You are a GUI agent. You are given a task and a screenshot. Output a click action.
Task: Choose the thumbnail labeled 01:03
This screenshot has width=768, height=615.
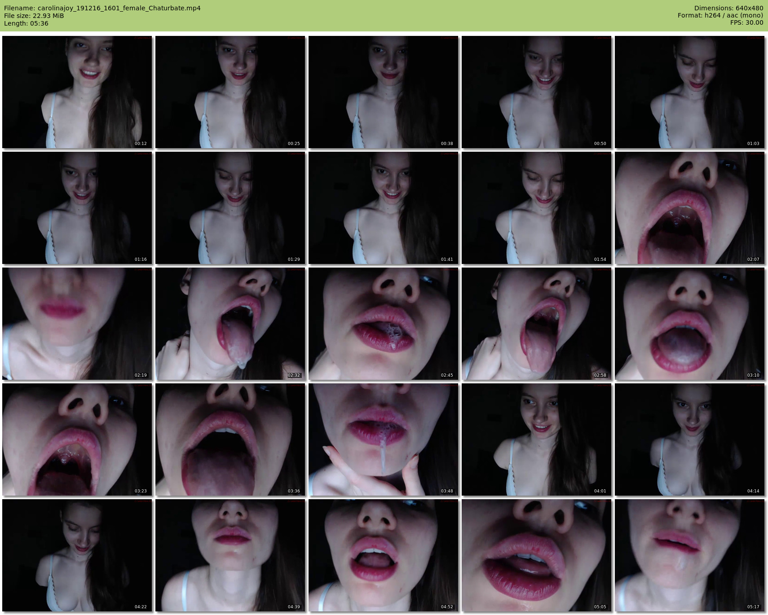(x=689, y=92)
